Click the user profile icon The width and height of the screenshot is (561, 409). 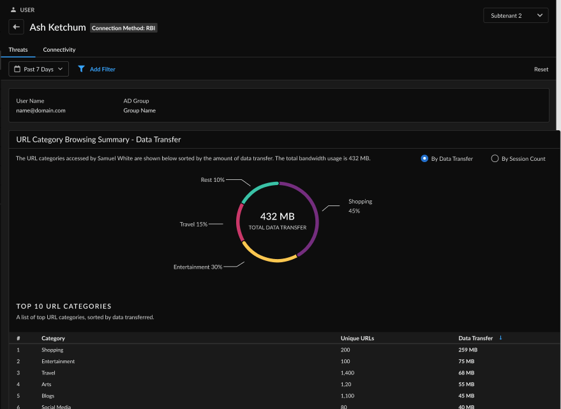[x=13, y=10]
